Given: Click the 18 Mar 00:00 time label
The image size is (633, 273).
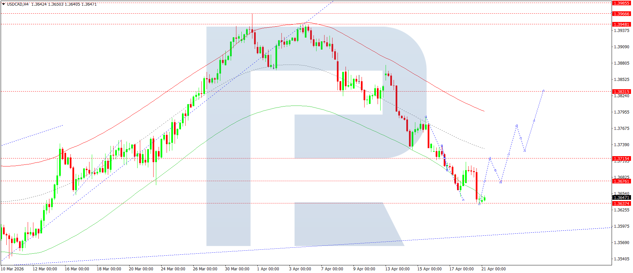Looking at the screenshot, I should click(x=109, y=269).
